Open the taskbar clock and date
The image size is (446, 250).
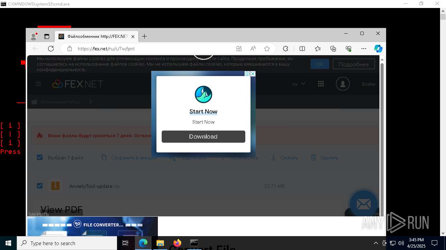point(416,243)
